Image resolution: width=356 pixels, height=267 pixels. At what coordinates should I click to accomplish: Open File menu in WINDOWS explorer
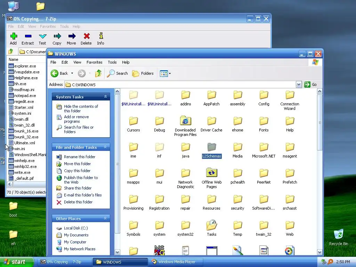pos(53,62)
